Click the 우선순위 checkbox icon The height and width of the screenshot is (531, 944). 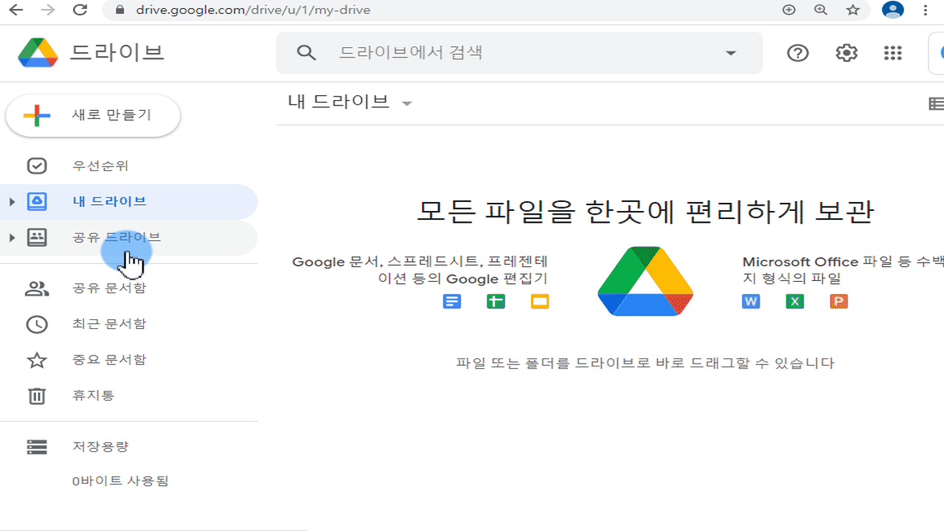tap(37, 166)
